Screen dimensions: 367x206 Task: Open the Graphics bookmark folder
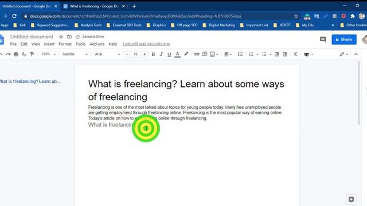point(157,25)
